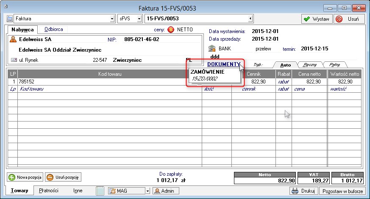The width and height of the screenshot is (370, 199).
Task: Click the green plus Nowa pozycja icon
Action: (12, 177)
